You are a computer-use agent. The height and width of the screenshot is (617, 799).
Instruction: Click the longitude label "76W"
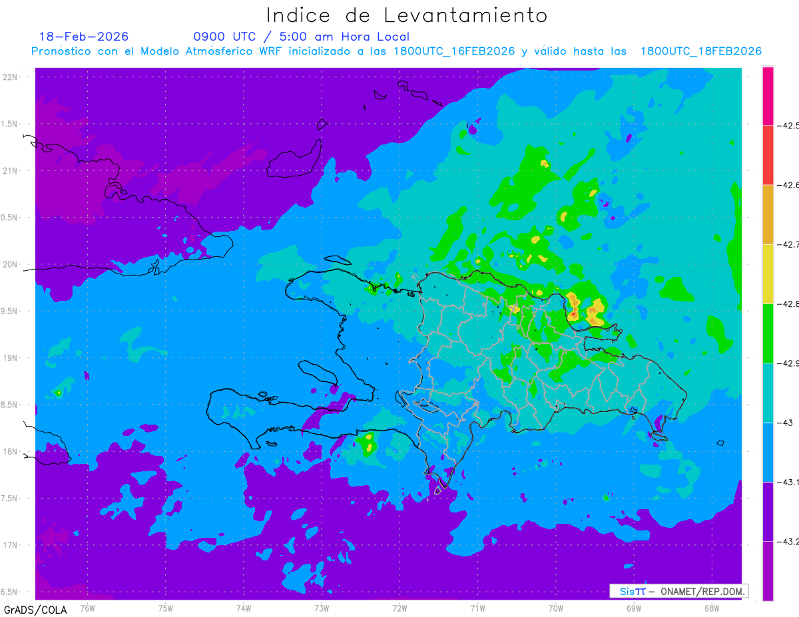[87, 608]
